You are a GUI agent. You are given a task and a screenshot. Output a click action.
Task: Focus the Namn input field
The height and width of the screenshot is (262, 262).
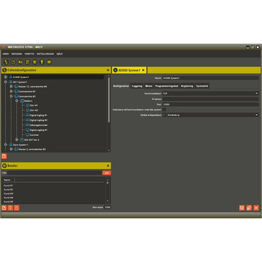(210, 78)
